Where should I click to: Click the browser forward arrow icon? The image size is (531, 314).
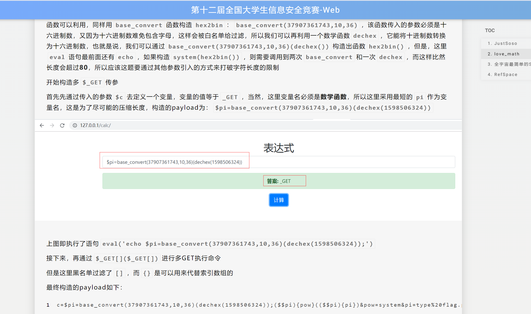click(x=52, y=125)
